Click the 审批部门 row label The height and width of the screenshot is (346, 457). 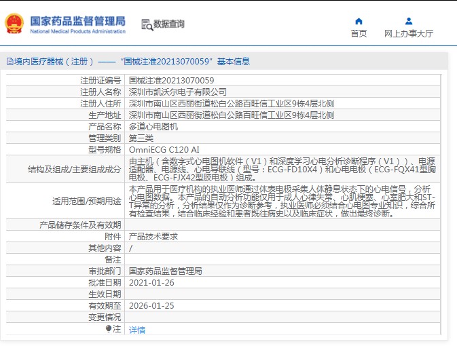click(105, 271)
